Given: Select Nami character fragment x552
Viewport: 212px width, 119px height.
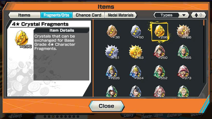Looking at the screenshot, I should coord(160,72).
